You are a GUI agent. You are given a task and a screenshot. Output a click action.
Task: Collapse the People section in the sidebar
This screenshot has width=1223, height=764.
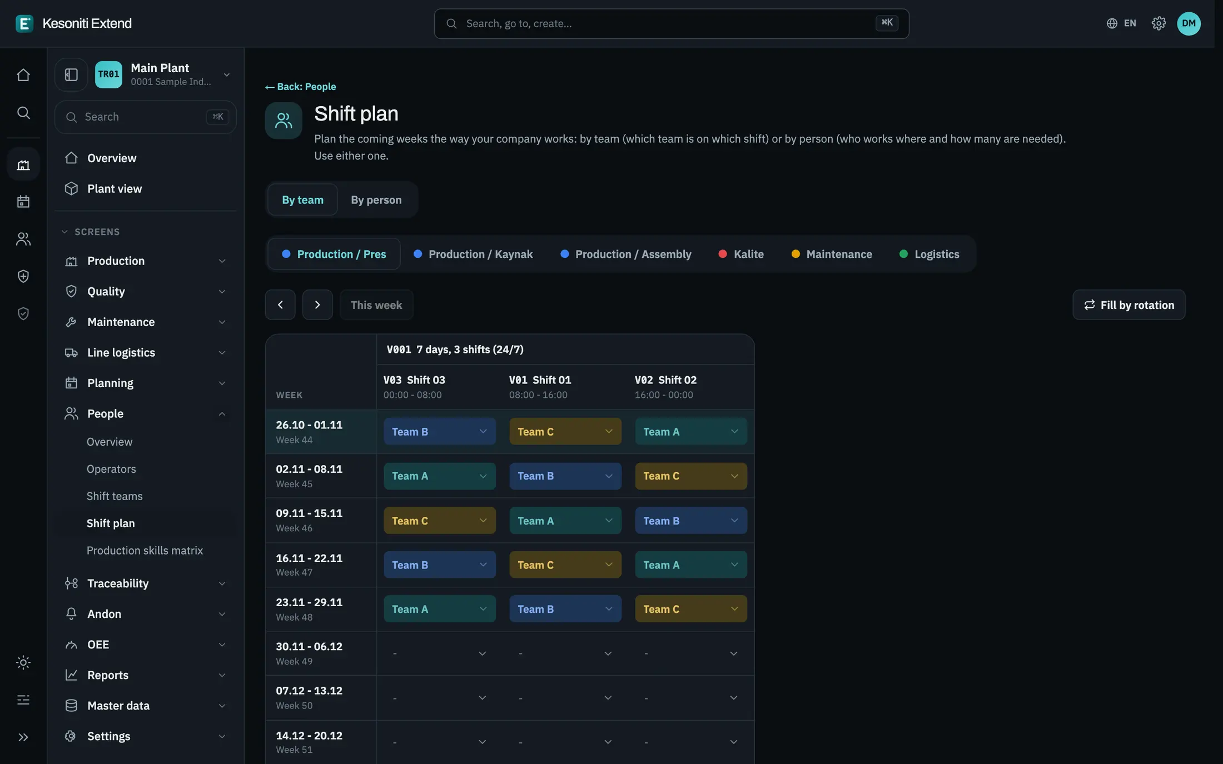click(x=146, y=413)
